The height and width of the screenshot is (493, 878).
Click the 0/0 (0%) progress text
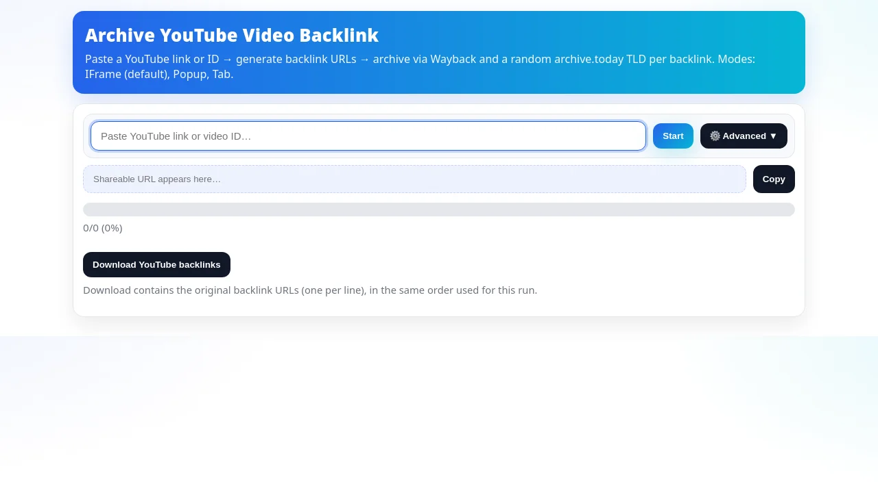point(103,228)
